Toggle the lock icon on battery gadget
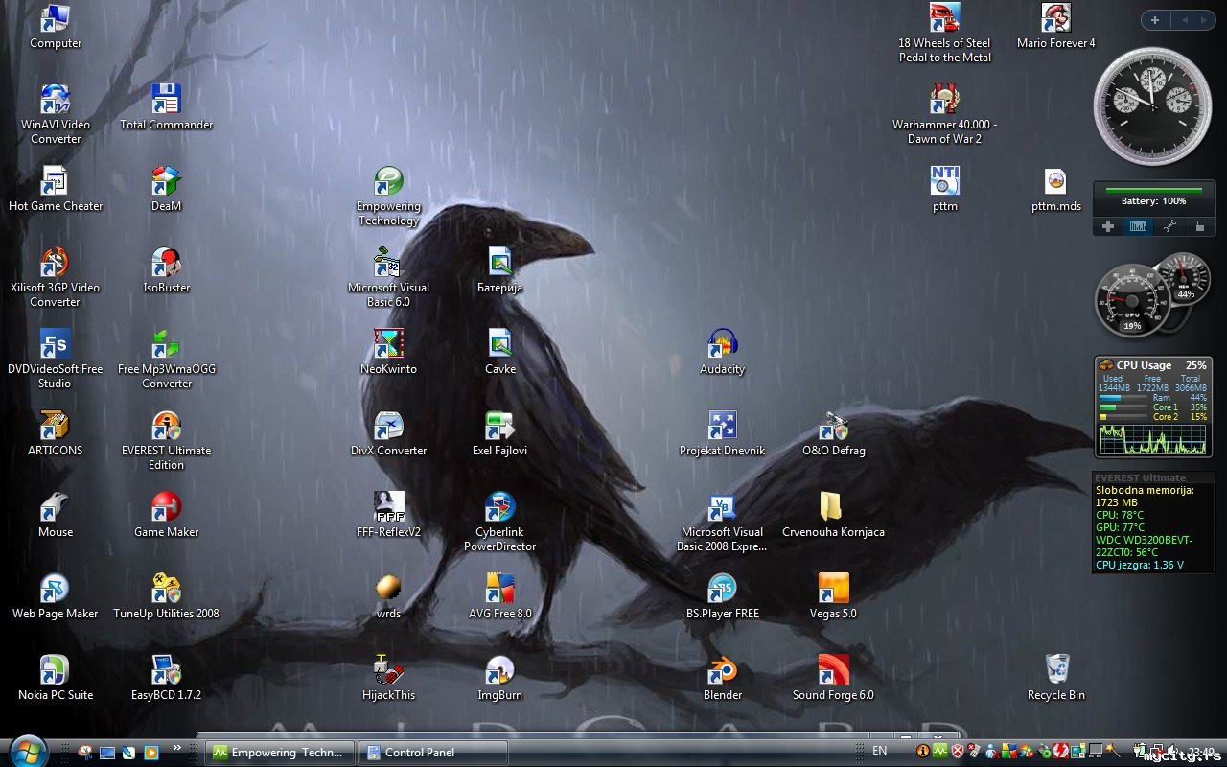1227x767 pixels. tap(1199, 226)
